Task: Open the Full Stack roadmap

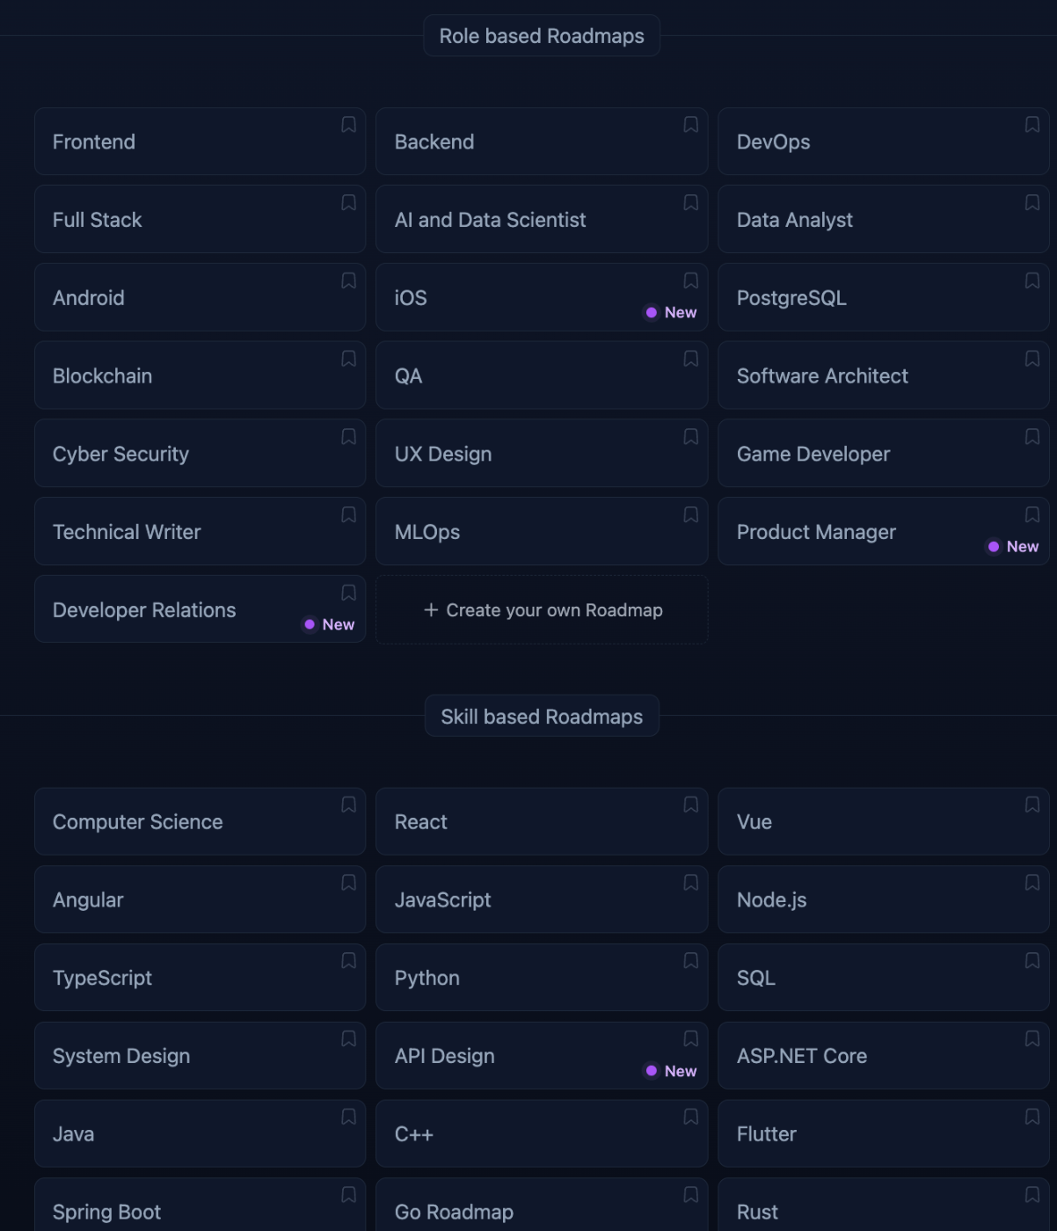Action: [200, 219]
